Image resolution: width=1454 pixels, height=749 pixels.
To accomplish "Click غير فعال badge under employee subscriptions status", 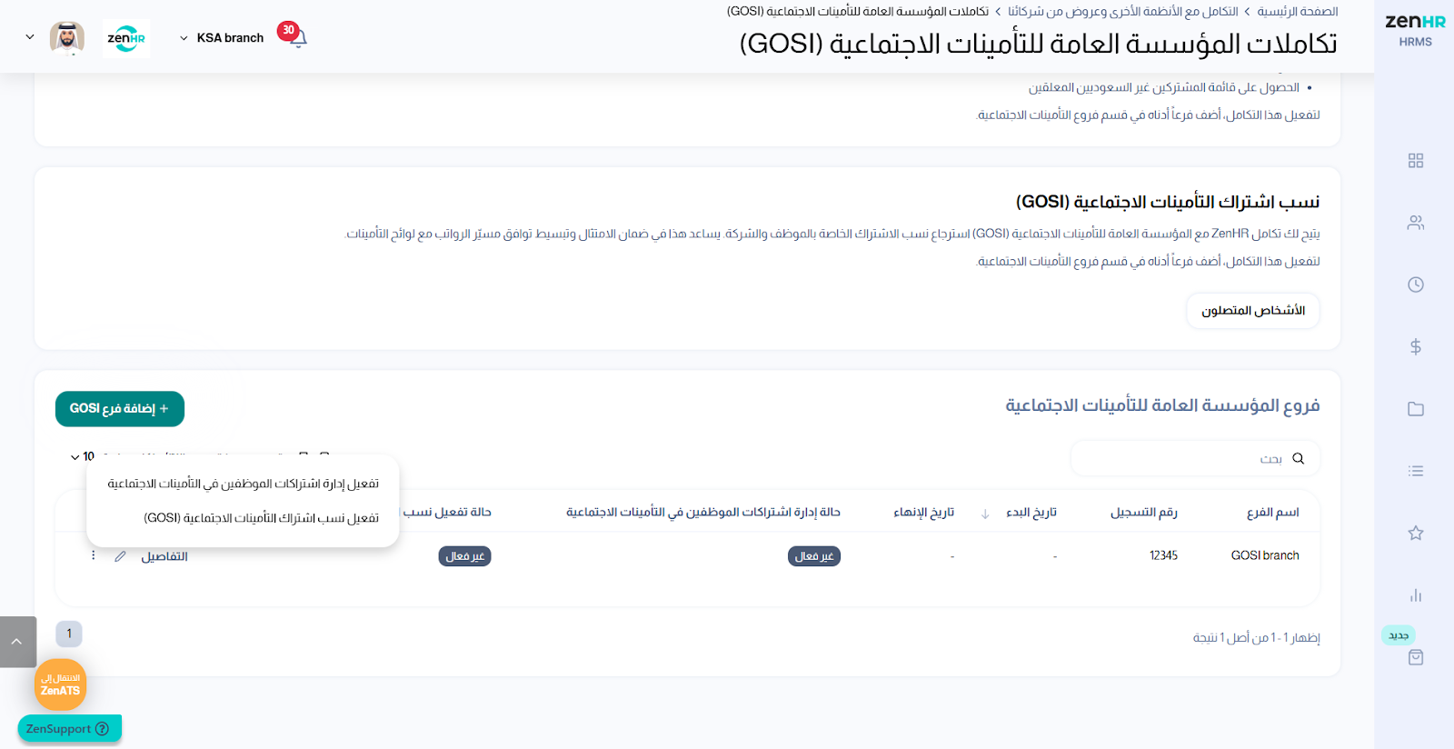I will click(814, 556).
